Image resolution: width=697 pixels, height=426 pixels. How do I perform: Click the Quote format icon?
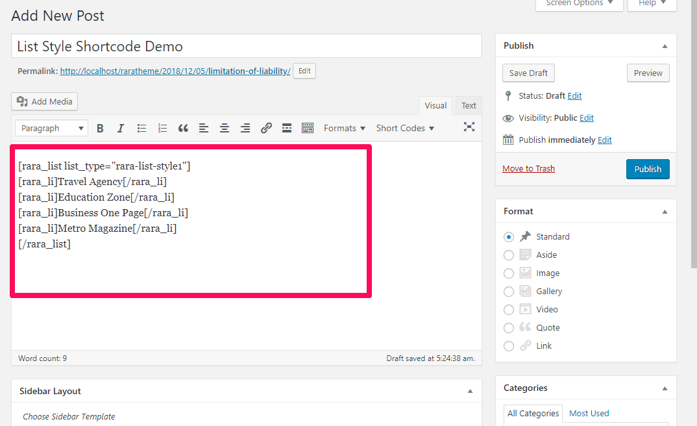526,327
